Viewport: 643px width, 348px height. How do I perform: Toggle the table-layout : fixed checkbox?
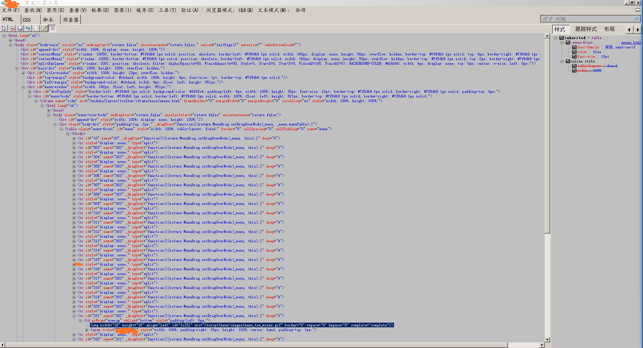pyautogui.click(x=574, y=66)
